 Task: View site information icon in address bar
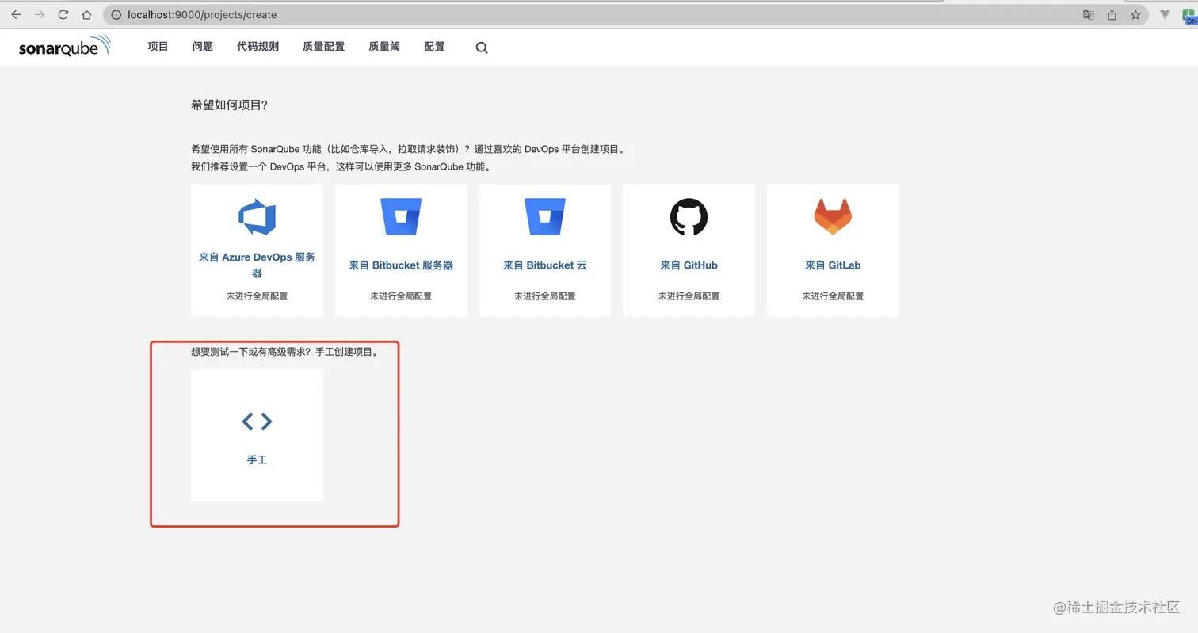pyautogui.click(x=116, y=14)
